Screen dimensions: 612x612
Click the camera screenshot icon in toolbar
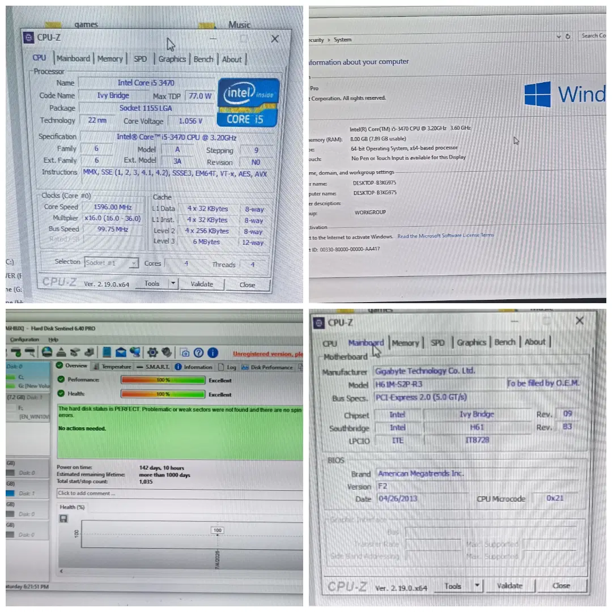[185, 353]
